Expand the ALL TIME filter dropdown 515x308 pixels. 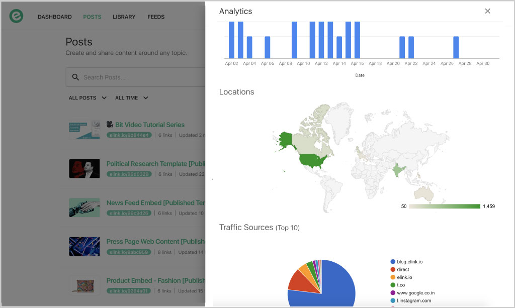pyautogui.click(x=131, y=98)
